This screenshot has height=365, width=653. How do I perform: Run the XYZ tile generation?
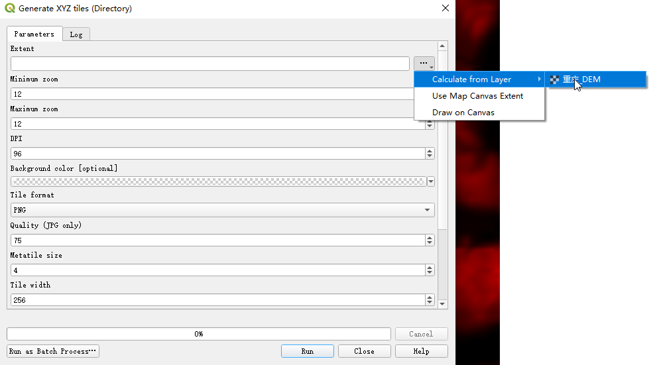point(308,351)
